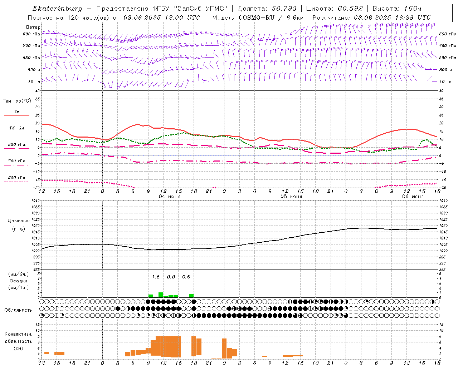Click the "04 июня" date label
Screen dimensions: 458x366
pyautogui.click(x=170, y=197)
